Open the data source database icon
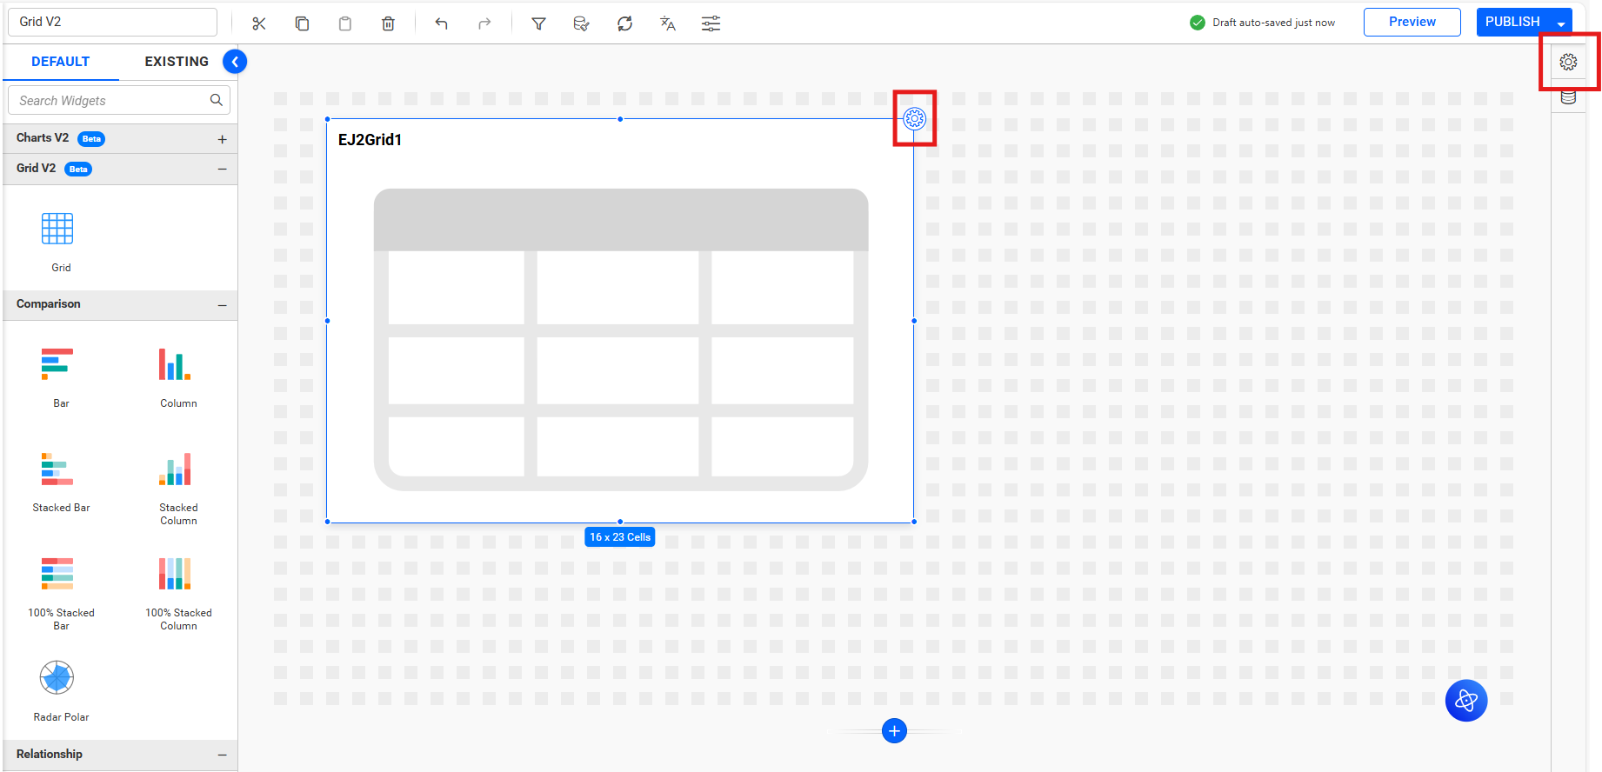The image size is (1602, 772). tap(1568, 97)
